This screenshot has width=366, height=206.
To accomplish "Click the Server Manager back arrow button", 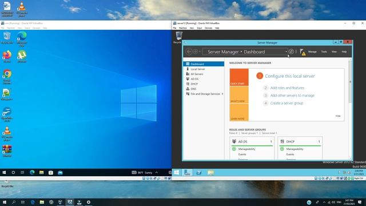I will click(x=189, y=51).
